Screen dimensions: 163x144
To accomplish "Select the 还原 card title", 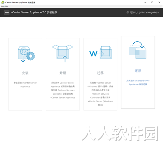I will pyautogui.click(x=138, y=71).
